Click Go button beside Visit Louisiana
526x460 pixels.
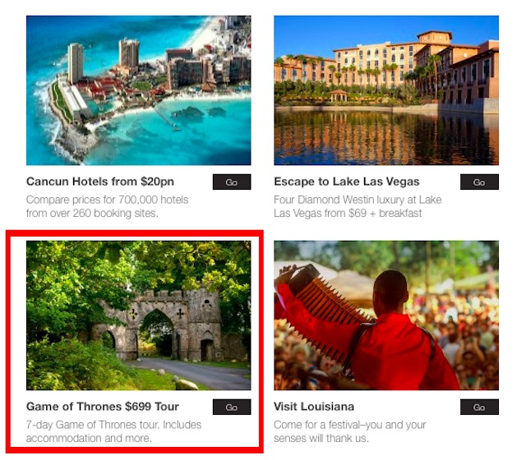coord(479,407)
